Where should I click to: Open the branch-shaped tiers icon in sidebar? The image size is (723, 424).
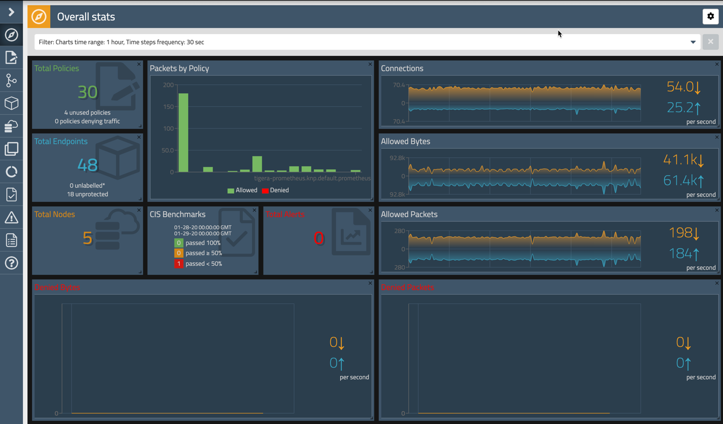[11, 80]
